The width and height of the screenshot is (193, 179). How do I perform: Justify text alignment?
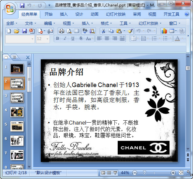pos(122,38)
